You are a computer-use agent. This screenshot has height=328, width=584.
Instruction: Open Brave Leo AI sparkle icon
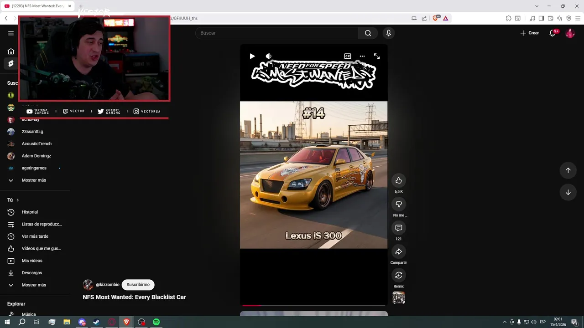click(559, 18)
